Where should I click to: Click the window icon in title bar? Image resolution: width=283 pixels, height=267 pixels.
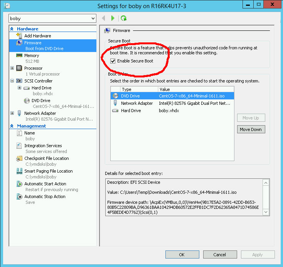tap(7, 6)
